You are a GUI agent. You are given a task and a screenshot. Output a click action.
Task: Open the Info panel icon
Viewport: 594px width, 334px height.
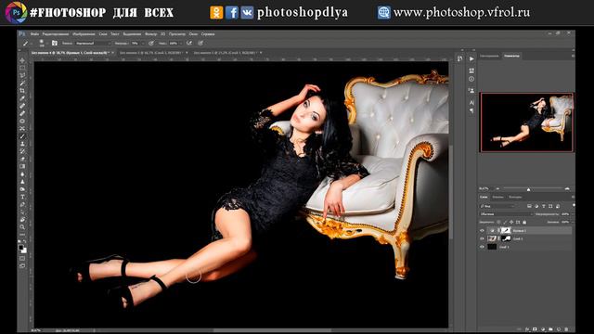click(x=471, y=79)
